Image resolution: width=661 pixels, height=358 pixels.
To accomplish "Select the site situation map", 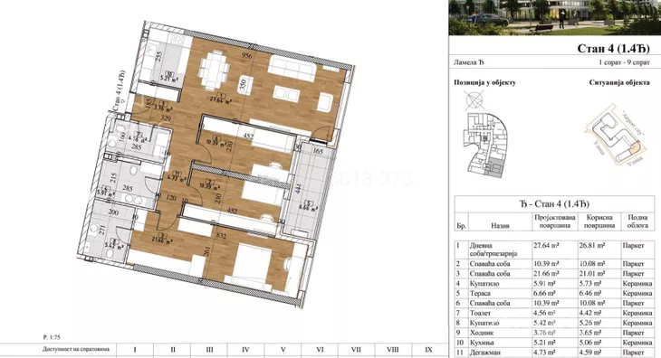I will [616, 135].
